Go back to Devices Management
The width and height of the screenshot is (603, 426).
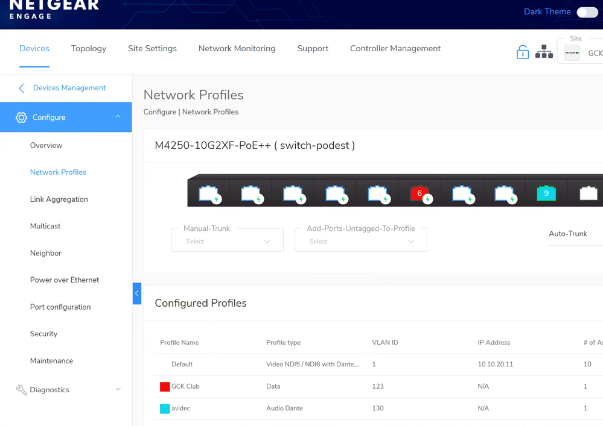coord(69,88)
